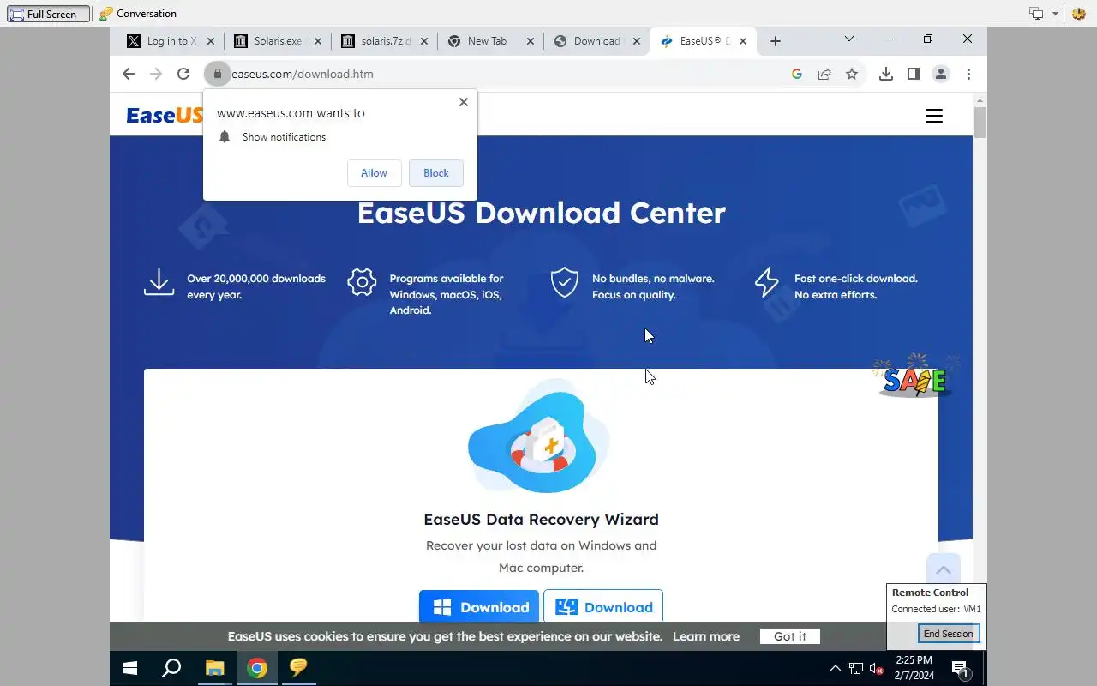Open Windows notification center
1097x686 pixels.
961,669
